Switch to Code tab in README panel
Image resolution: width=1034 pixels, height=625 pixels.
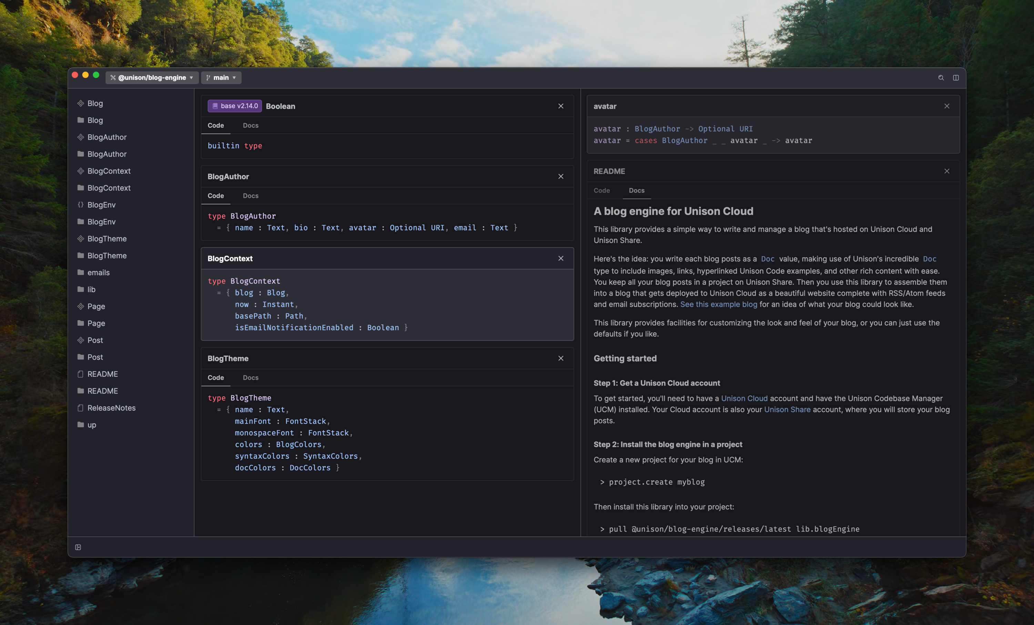601,190
